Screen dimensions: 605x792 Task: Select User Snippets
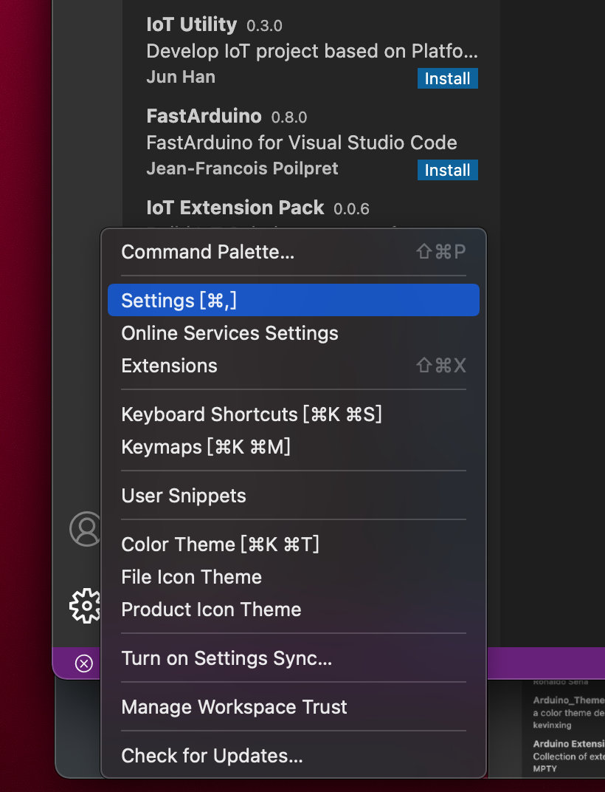coord(183,496)
